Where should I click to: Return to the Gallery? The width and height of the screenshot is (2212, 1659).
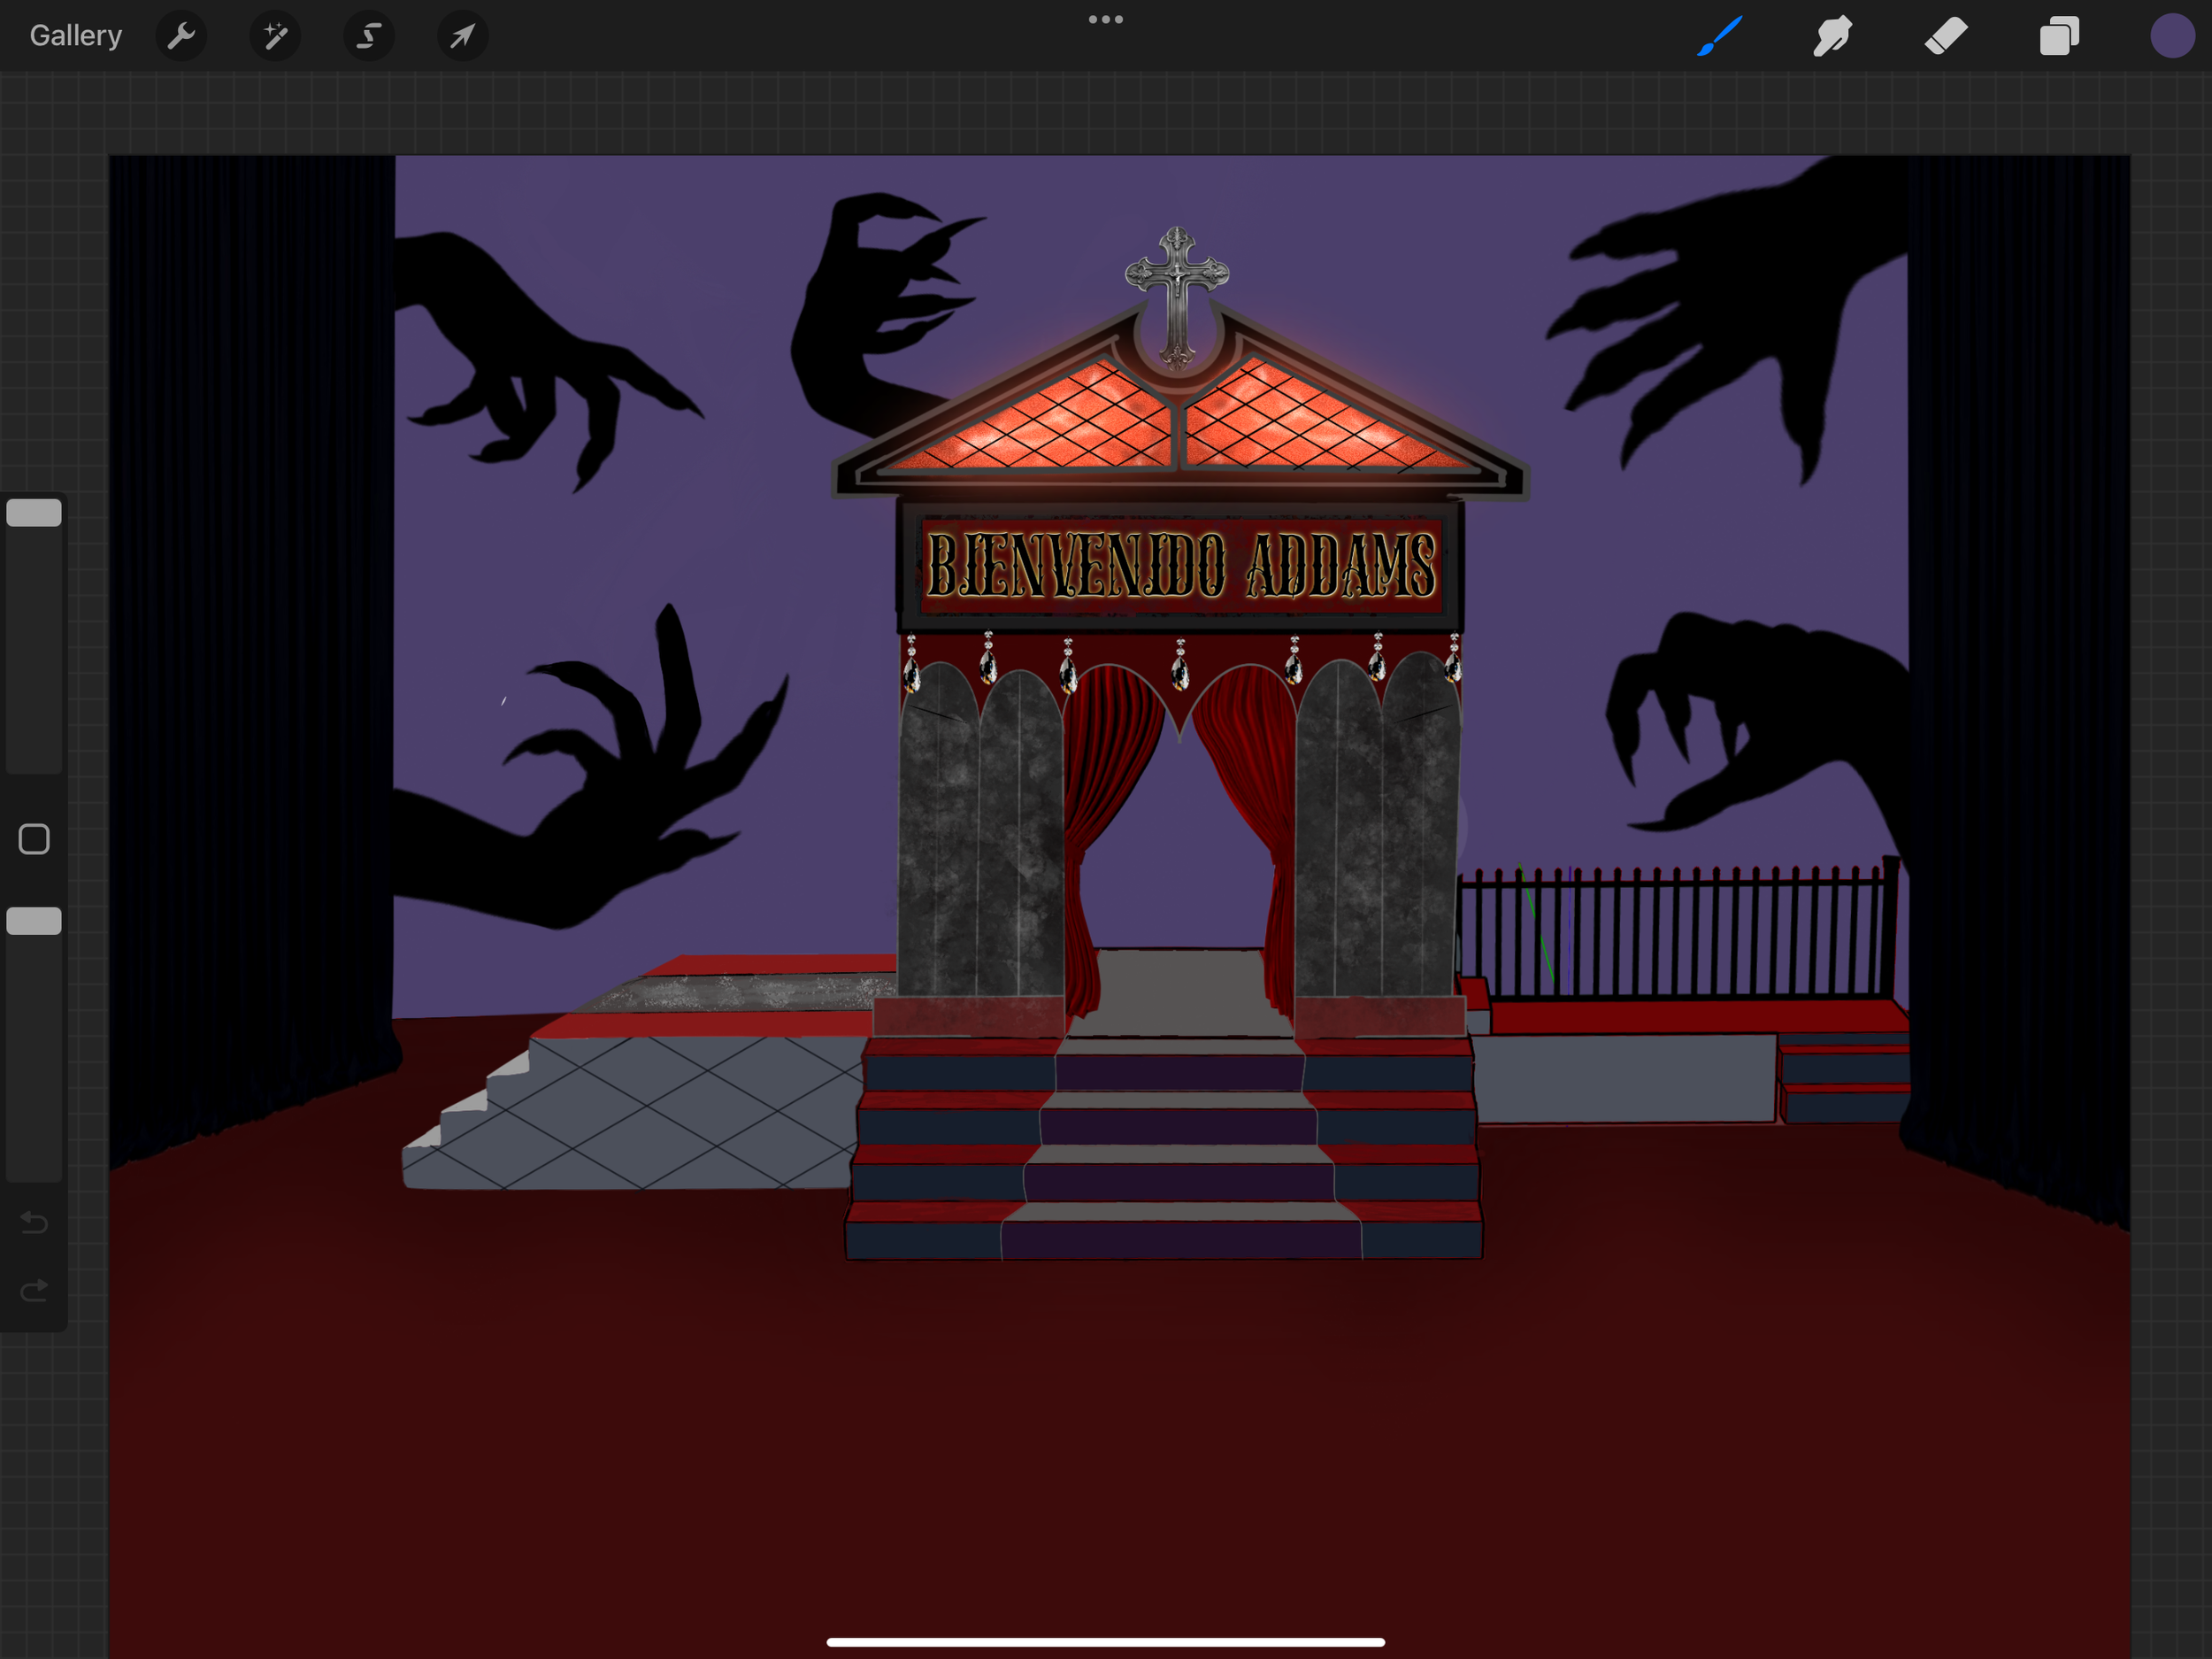click(76, 36)
